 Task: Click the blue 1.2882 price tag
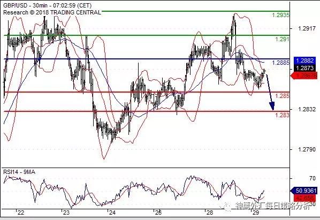click(x=304, y=60)
